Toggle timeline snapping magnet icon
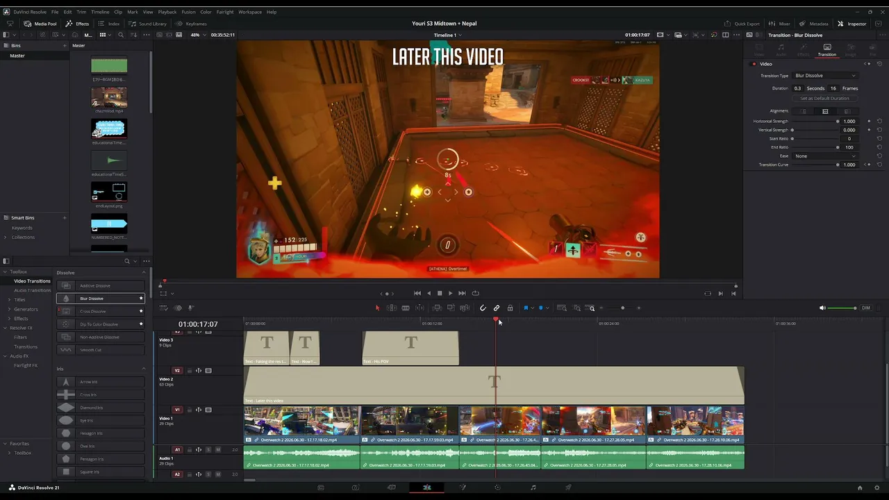Viewport: 889px width, 500px height. [x=483, y=308]
